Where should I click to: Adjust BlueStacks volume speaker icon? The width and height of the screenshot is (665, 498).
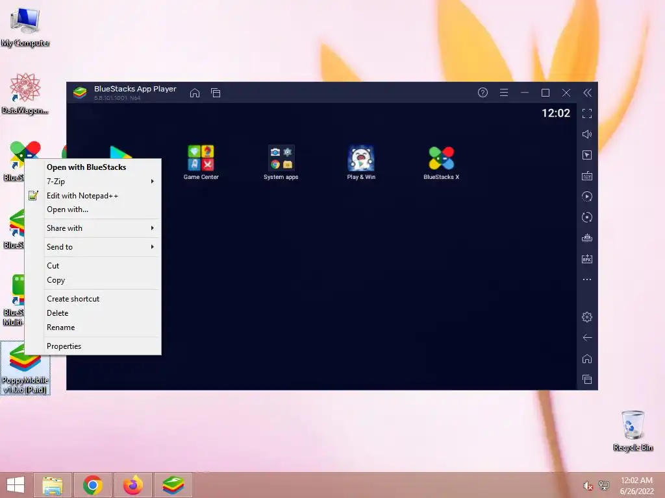pos(587,134)
